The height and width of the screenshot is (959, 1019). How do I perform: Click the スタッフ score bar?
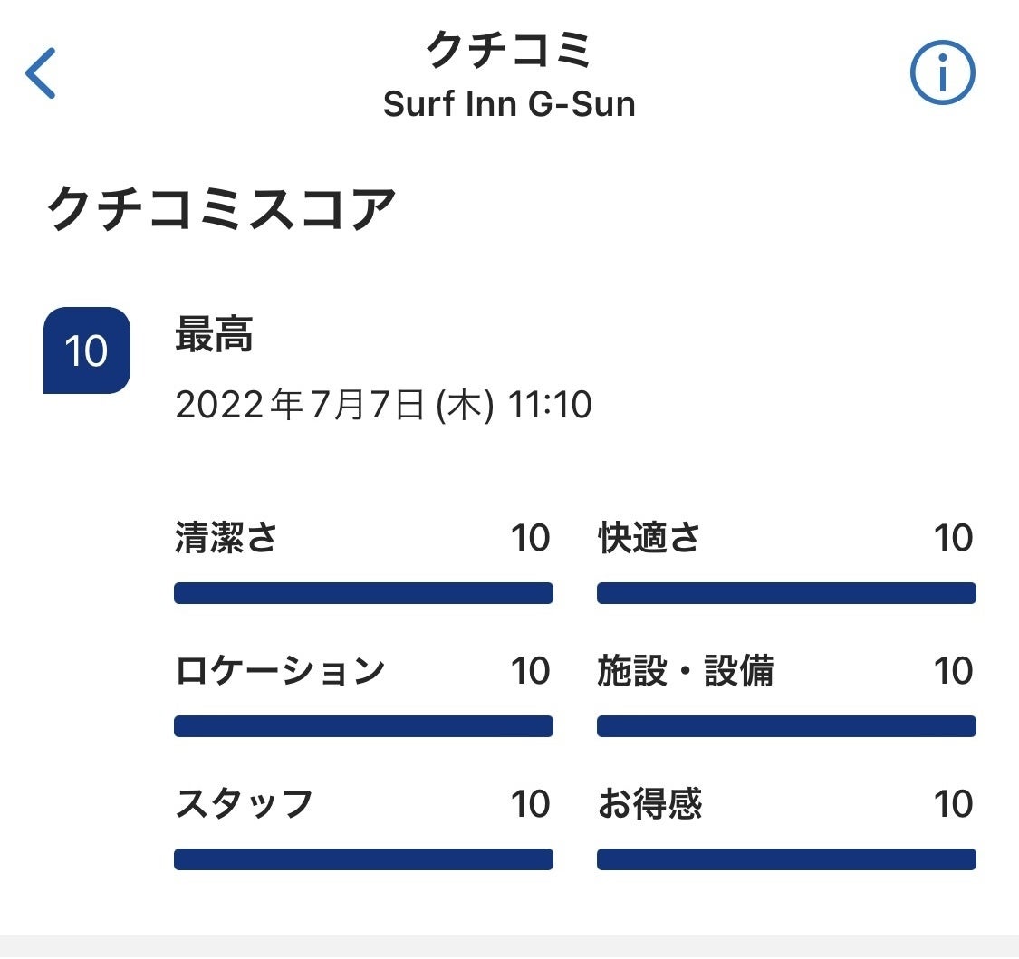click(363, 859)
